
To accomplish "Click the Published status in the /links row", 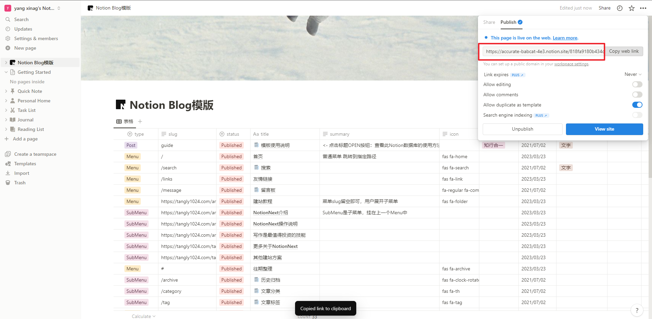I will (231, 179).
